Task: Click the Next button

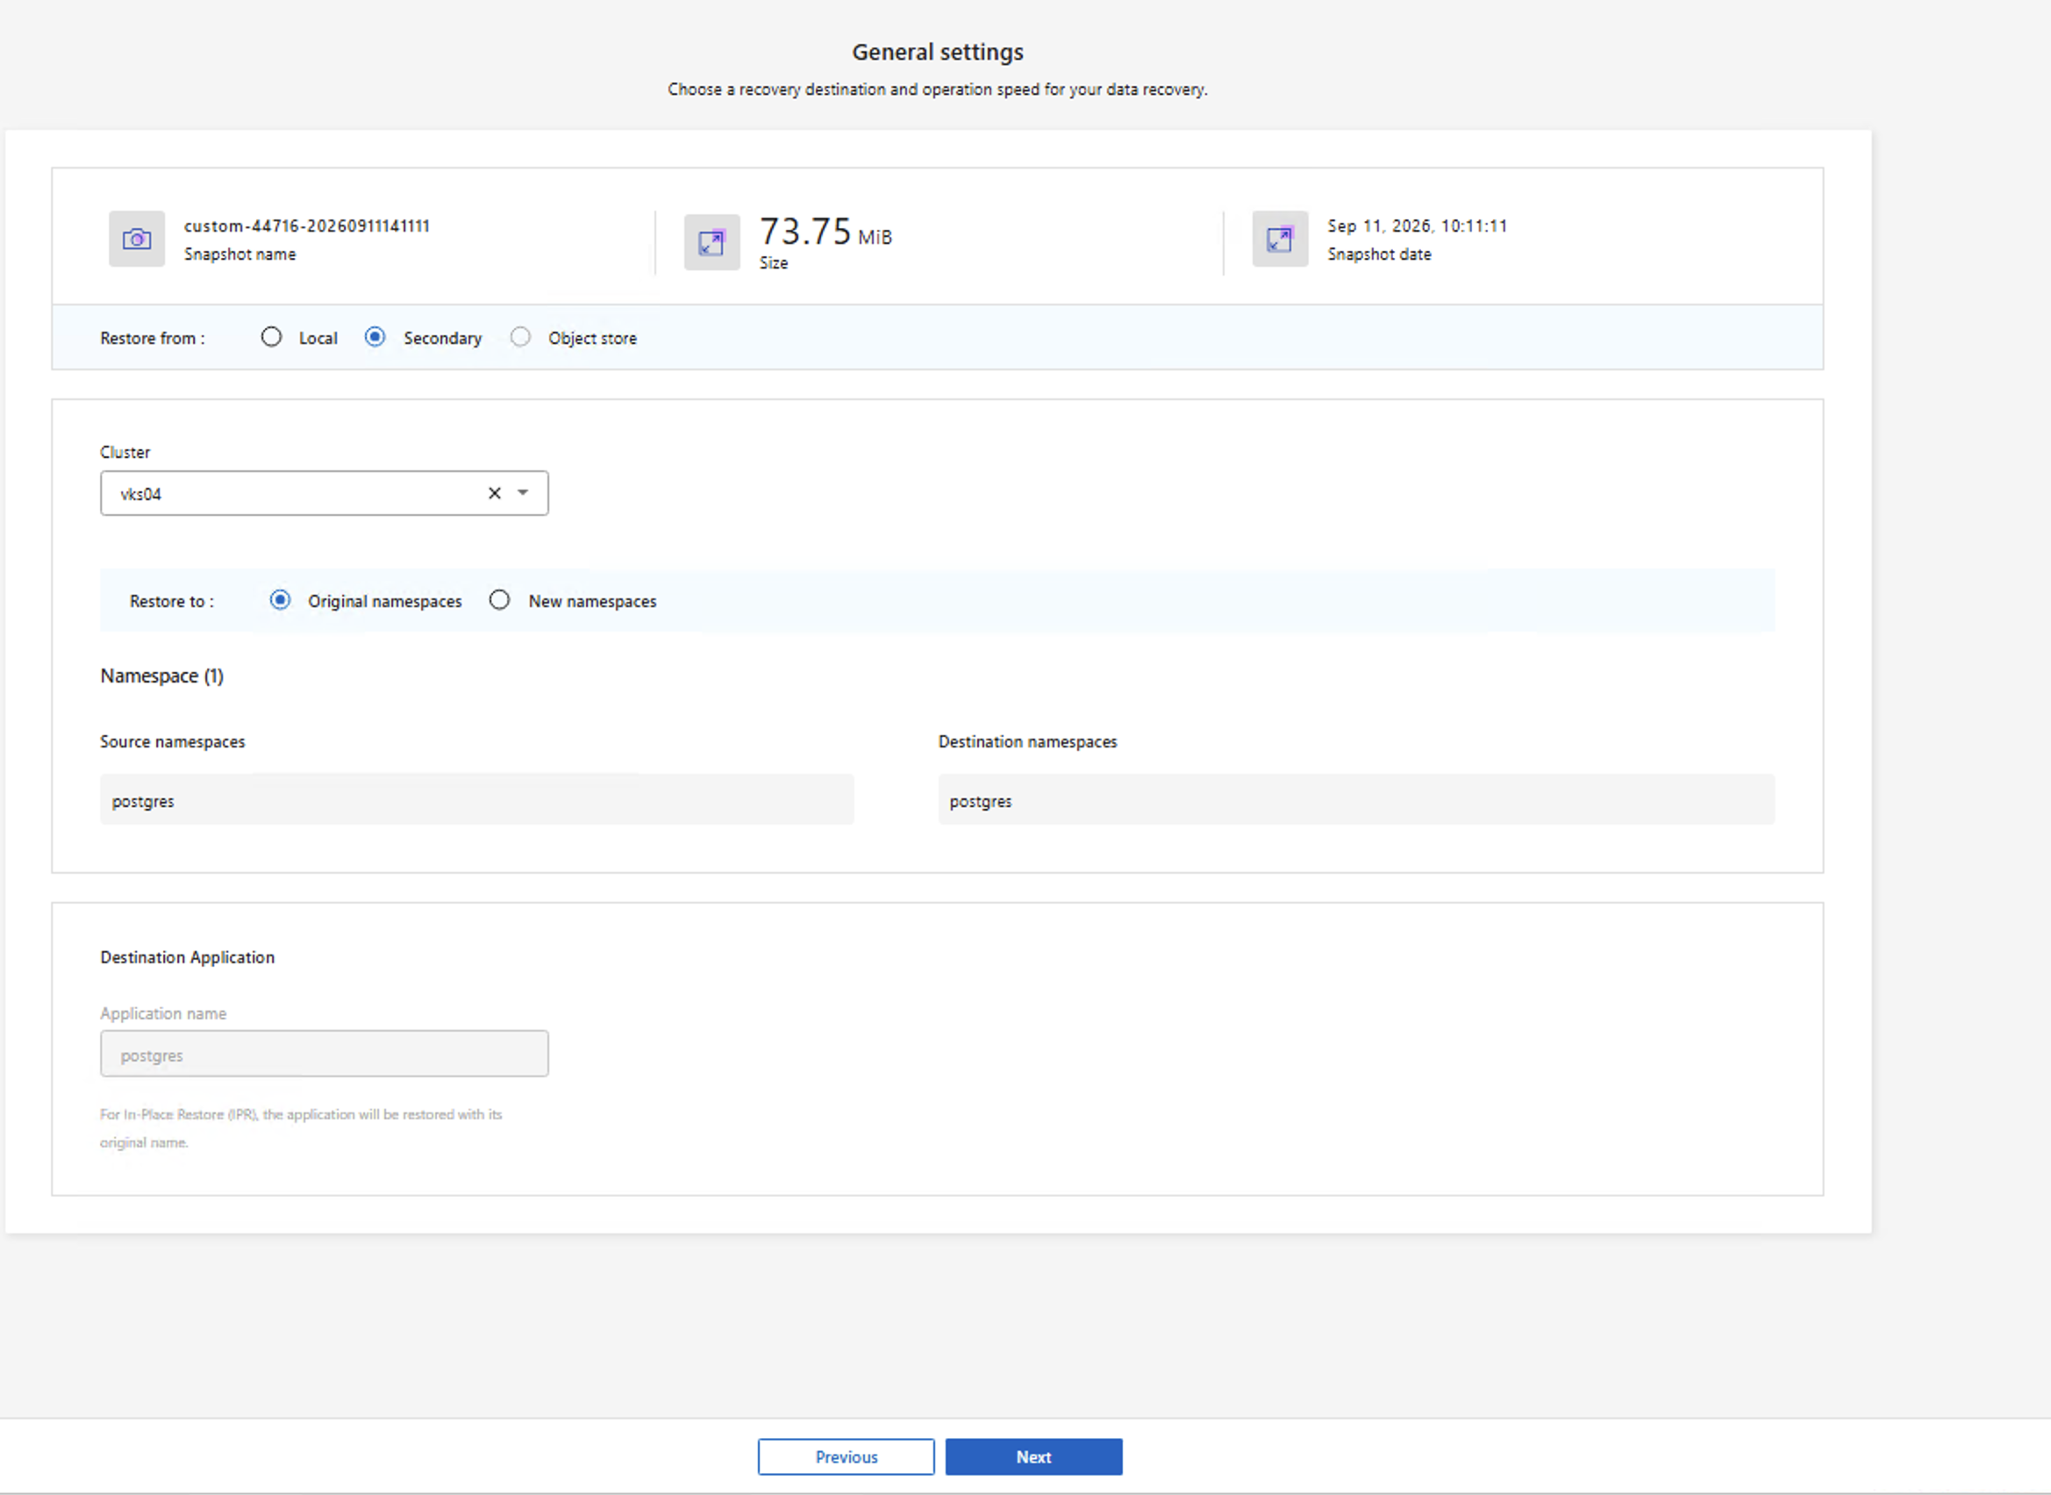Action: pyautogui.click(x=1034, y=1457)
